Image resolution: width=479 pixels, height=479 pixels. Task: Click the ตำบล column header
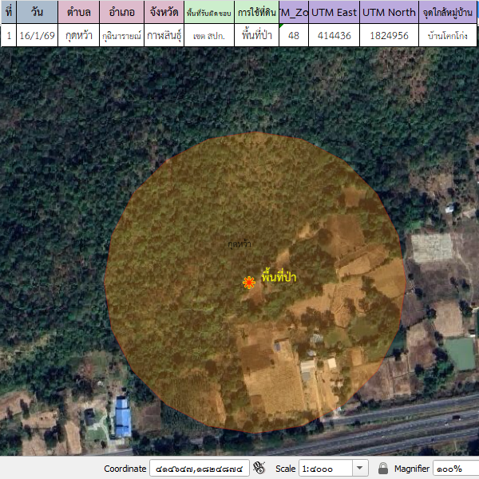tap(78, 12)
